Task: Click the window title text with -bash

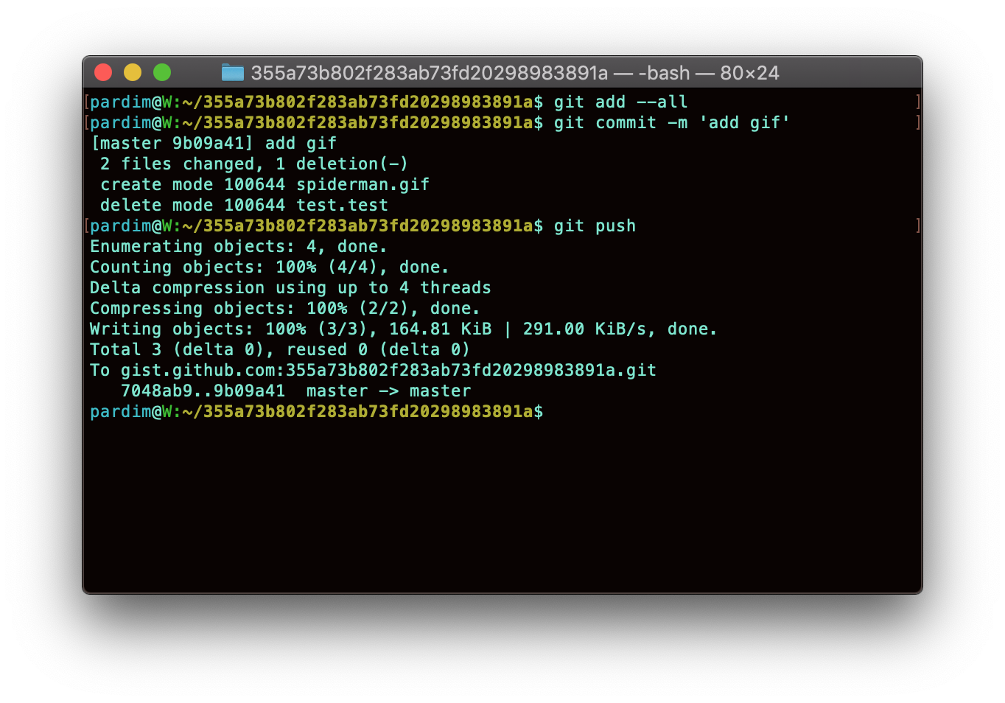Action: [515, 73]
